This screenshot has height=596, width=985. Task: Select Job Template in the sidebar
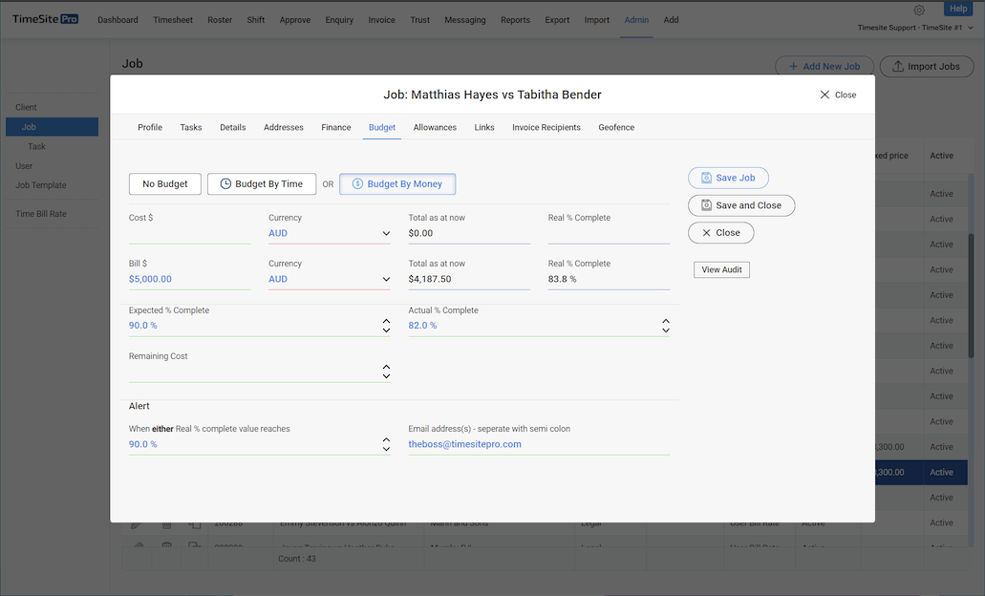[x=41, y=185]
